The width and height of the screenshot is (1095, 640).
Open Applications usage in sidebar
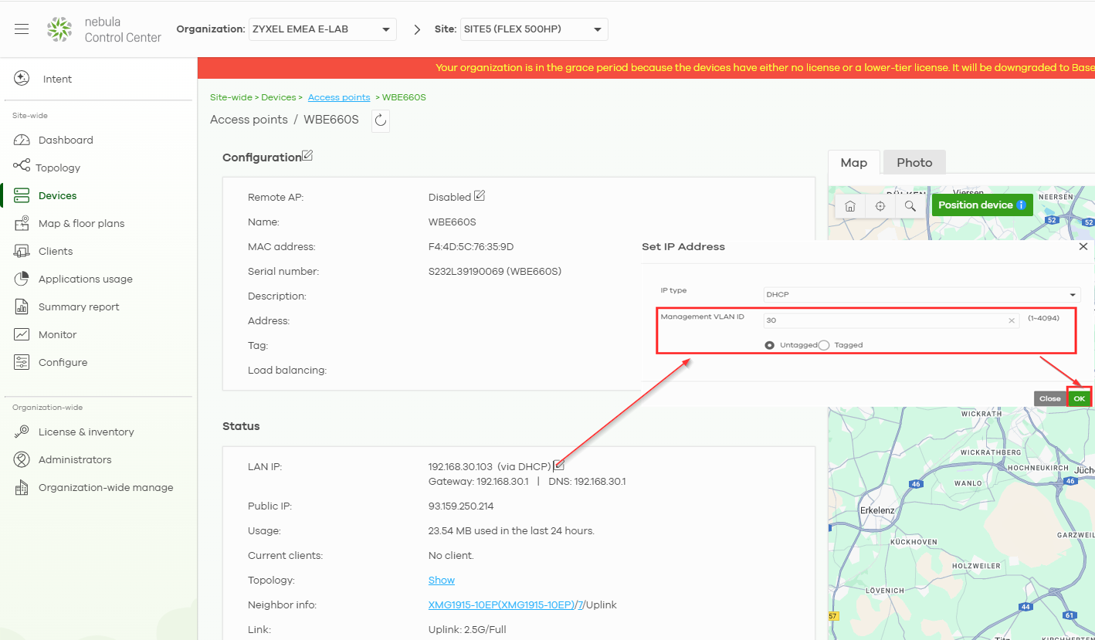[86, 279]
